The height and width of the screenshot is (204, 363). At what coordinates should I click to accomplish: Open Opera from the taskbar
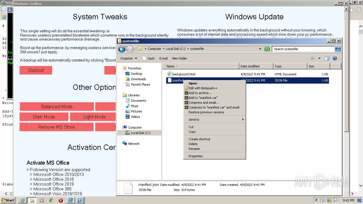pos(61,200)
